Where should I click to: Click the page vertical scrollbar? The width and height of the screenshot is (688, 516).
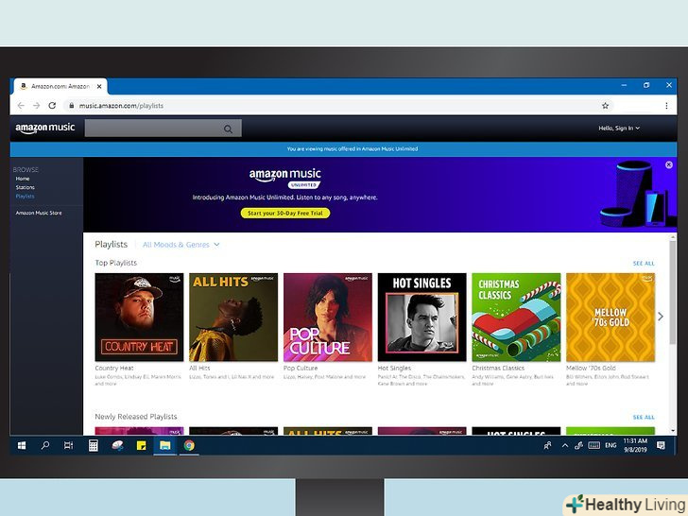(672, 292)
